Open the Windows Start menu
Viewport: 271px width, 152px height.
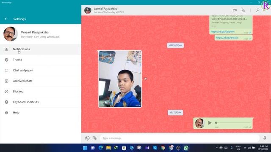[85, 148]
